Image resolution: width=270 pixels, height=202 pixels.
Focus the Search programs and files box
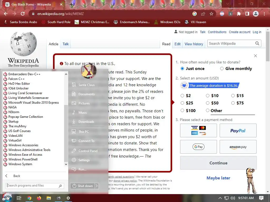click(35, 185)
